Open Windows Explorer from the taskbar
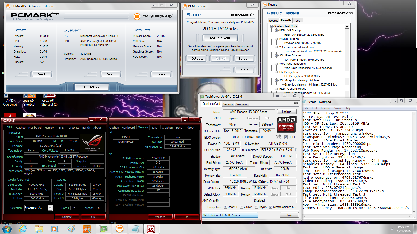This screenshot has width=417, height=234. click(39, 229)
